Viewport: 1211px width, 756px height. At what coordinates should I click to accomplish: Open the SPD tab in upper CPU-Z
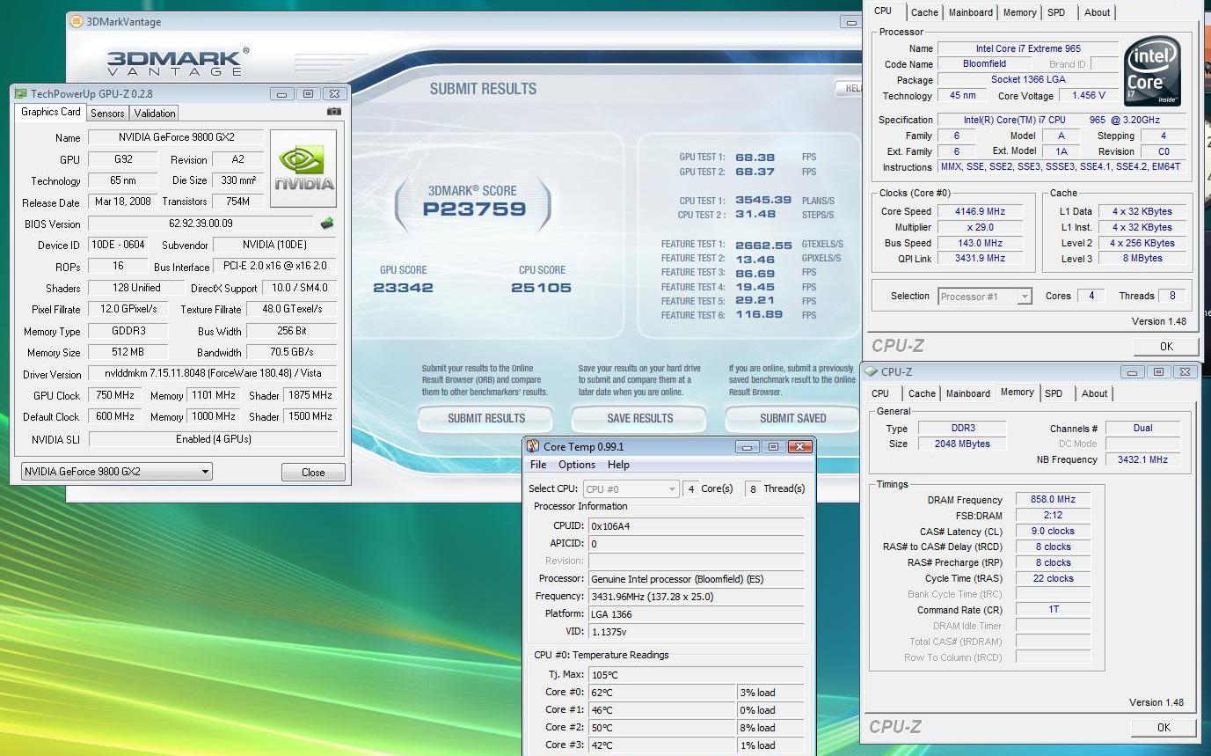pyautogui.click(x=1056, y=12)
